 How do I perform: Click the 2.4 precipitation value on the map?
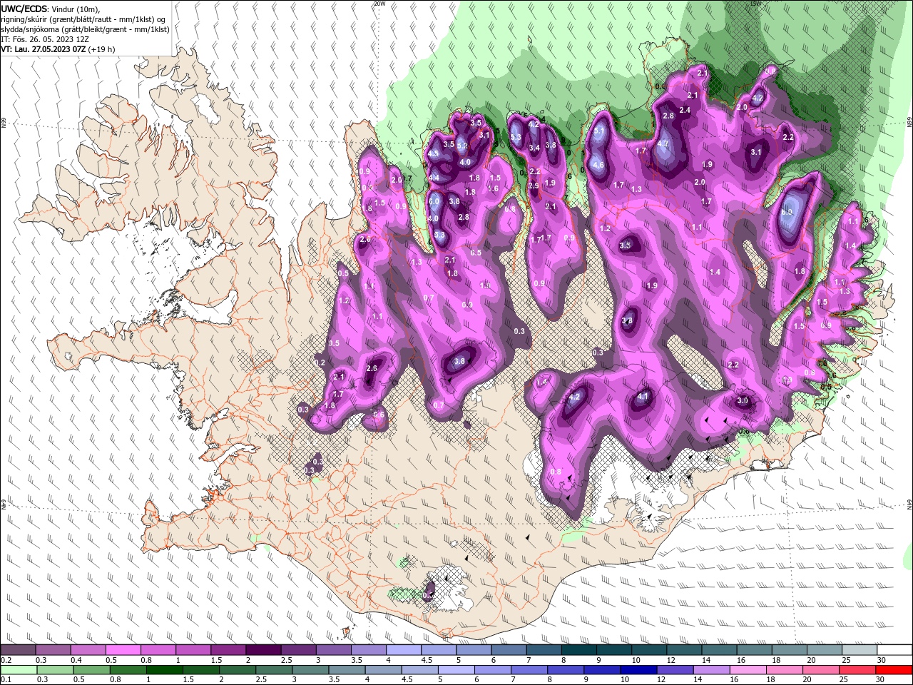(x=685, y=110)
